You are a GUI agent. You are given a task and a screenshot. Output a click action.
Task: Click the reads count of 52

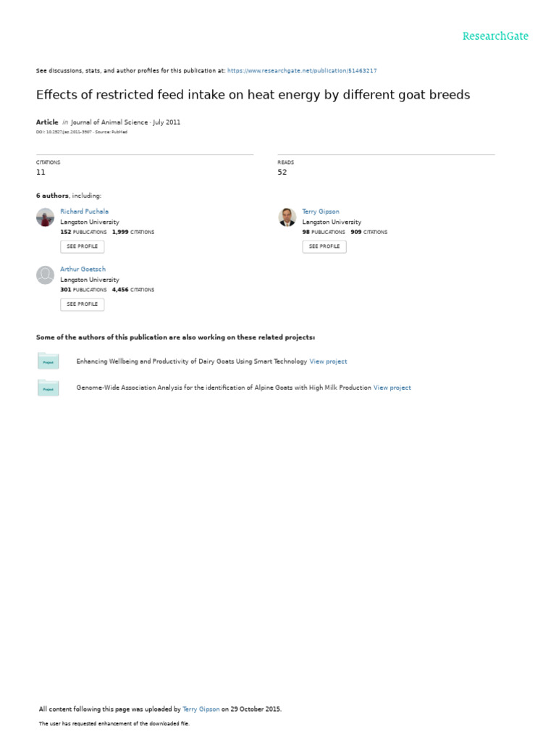pos(282,172)
